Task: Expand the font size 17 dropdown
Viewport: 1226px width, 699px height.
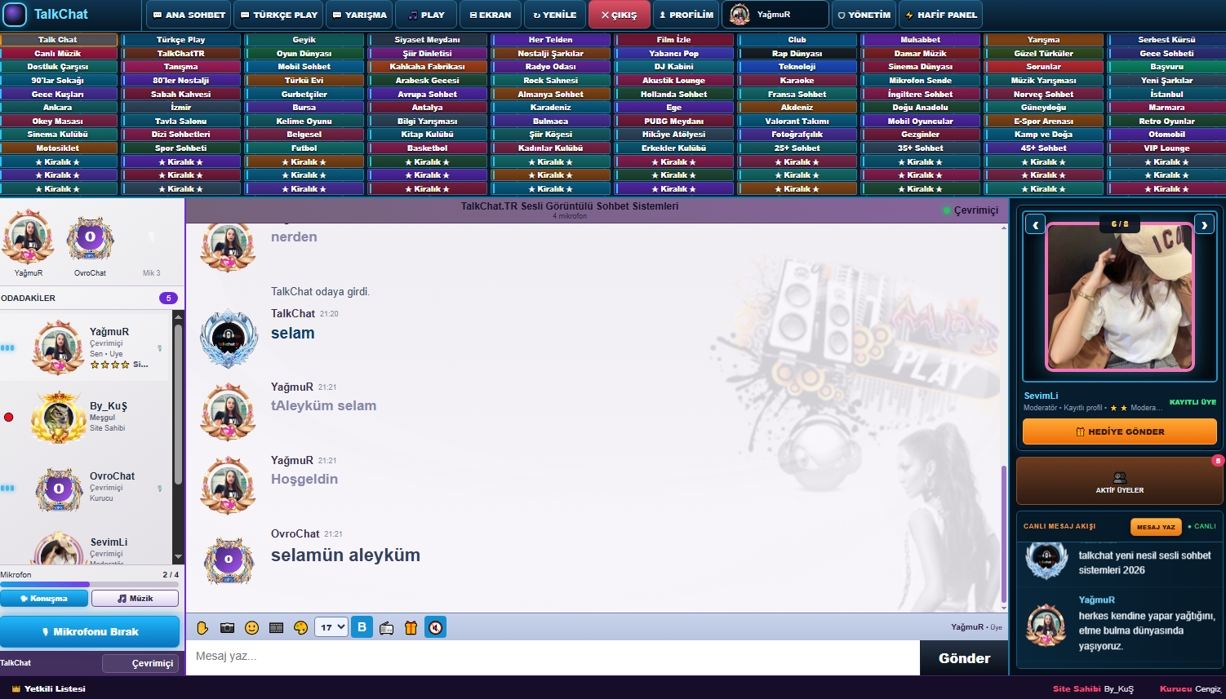Action: pos(331,627)
